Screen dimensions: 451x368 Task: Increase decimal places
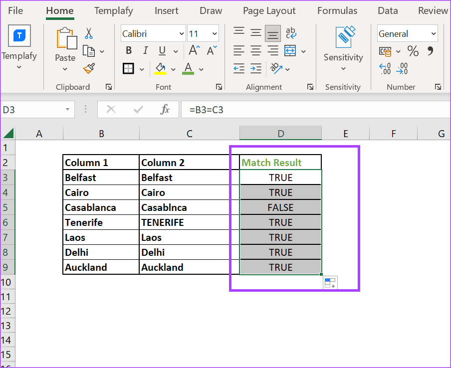385,69
